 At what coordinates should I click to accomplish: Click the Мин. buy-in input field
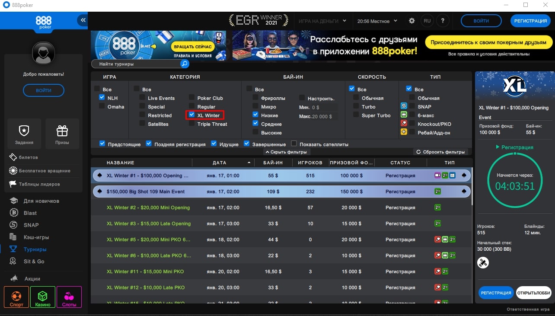[324, 107]
